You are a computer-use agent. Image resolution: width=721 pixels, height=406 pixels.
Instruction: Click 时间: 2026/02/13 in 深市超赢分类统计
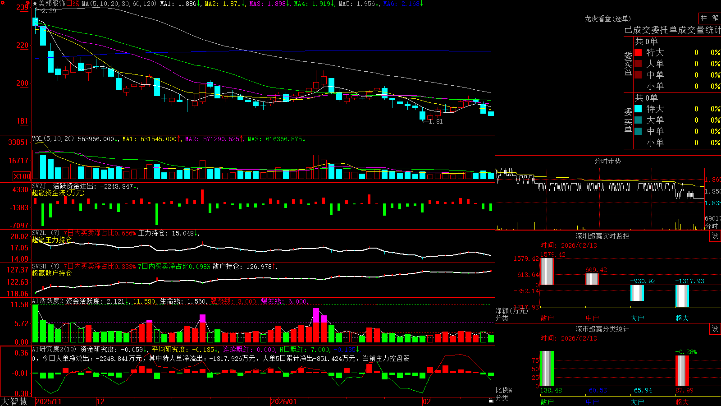click(x=568, y=338)
